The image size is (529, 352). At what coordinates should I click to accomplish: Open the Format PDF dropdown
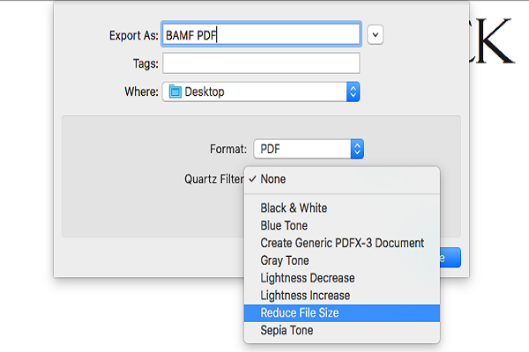(356, 149)
